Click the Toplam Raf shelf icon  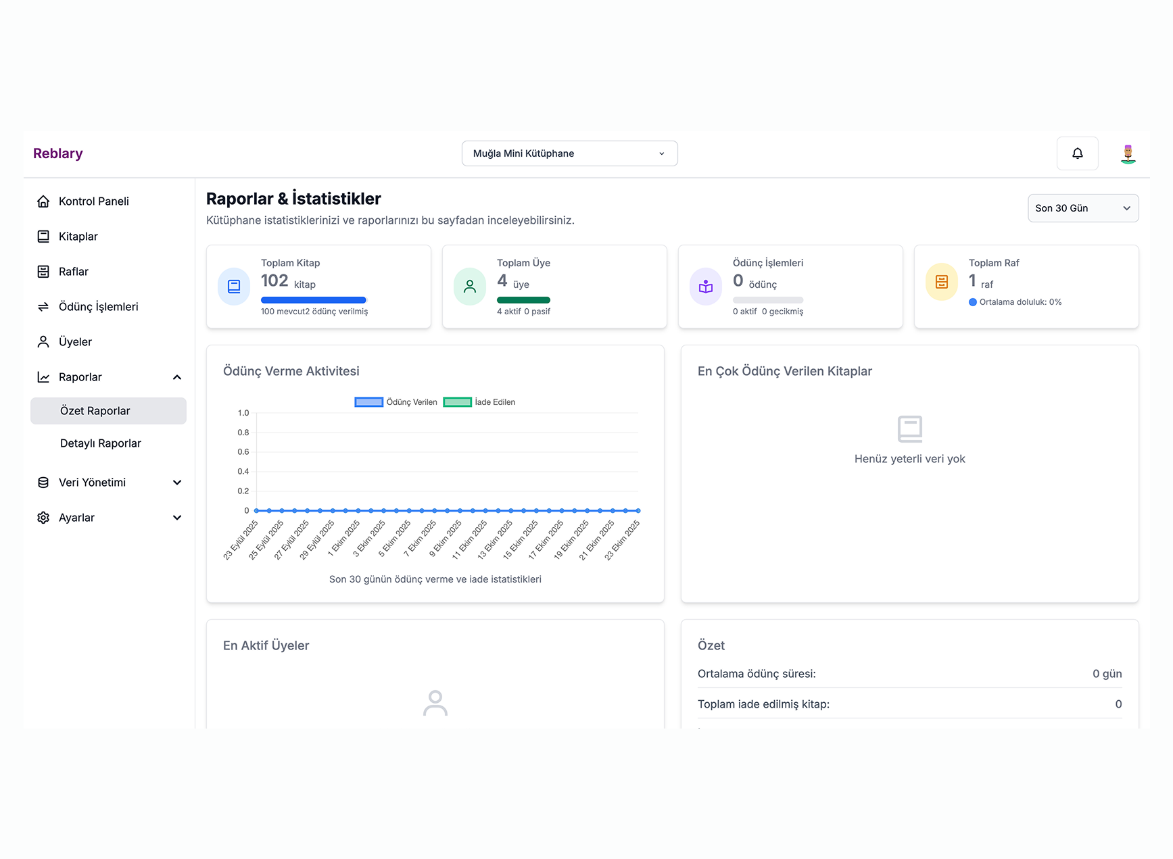click(x=941, y=282)
